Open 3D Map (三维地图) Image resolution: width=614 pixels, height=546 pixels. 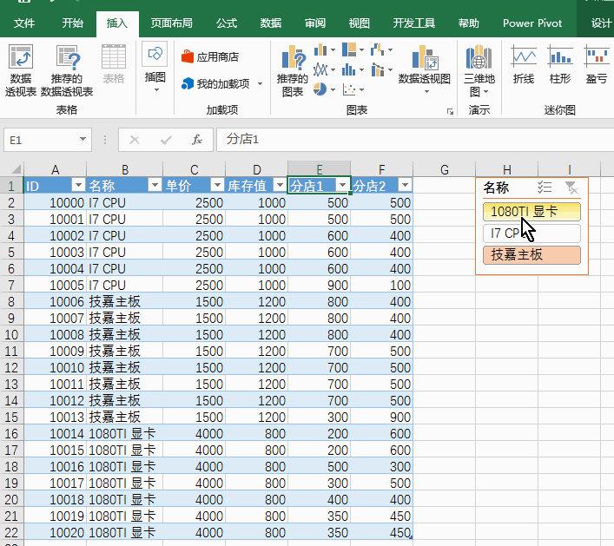[x=479, y=70]
